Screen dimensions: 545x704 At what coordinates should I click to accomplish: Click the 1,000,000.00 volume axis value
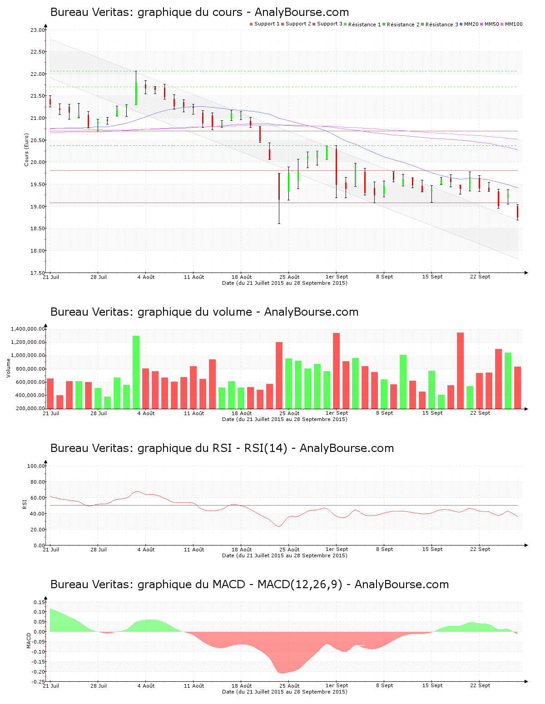point(28,356)
